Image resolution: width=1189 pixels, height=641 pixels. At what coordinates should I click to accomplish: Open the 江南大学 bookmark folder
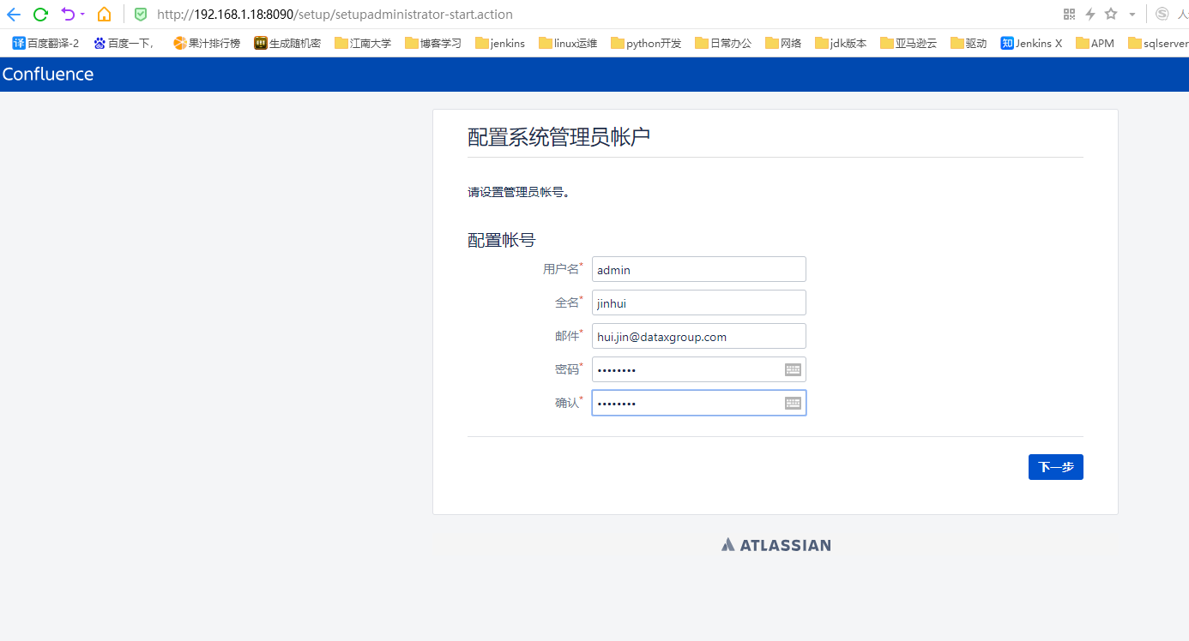(x=363, y=43)
